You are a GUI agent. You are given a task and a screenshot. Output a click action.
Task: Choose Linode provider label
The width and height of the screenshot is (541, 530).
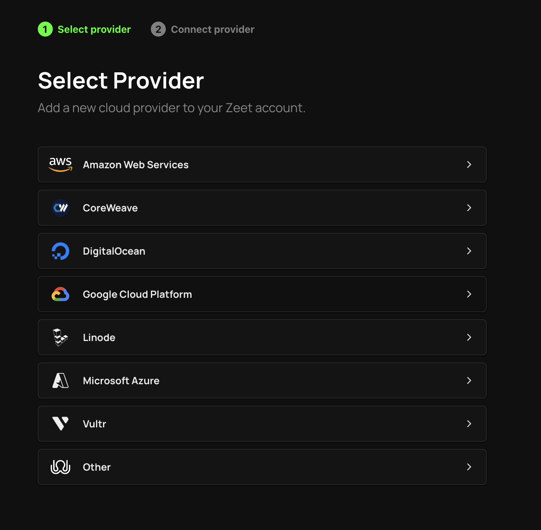tap(99, 338)
